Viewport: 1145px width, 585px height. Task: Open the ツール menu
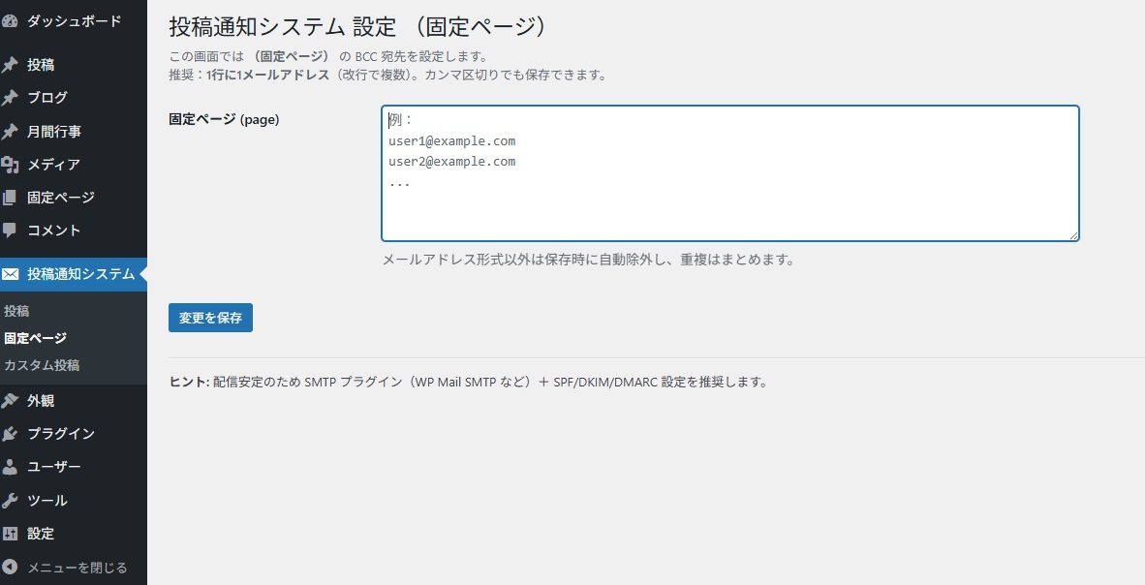73,501
